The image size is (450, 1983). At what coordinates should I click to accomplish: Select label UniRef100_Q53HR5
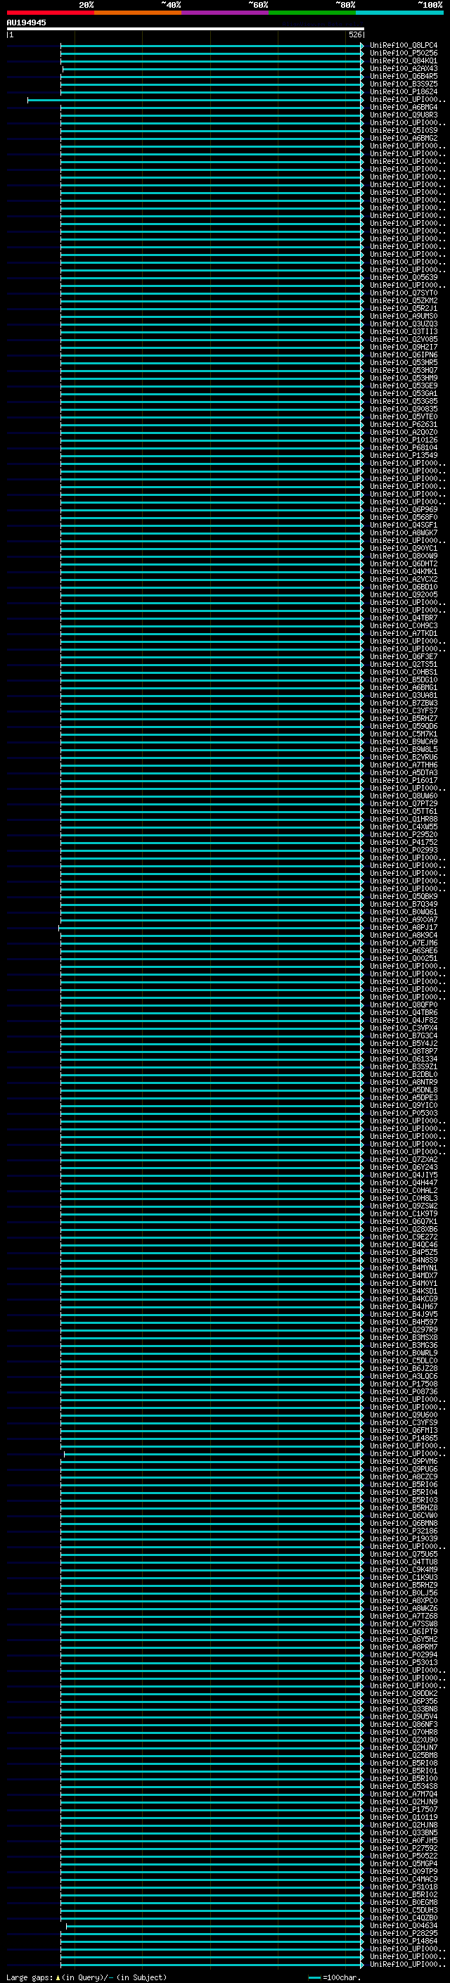[404, 362]
